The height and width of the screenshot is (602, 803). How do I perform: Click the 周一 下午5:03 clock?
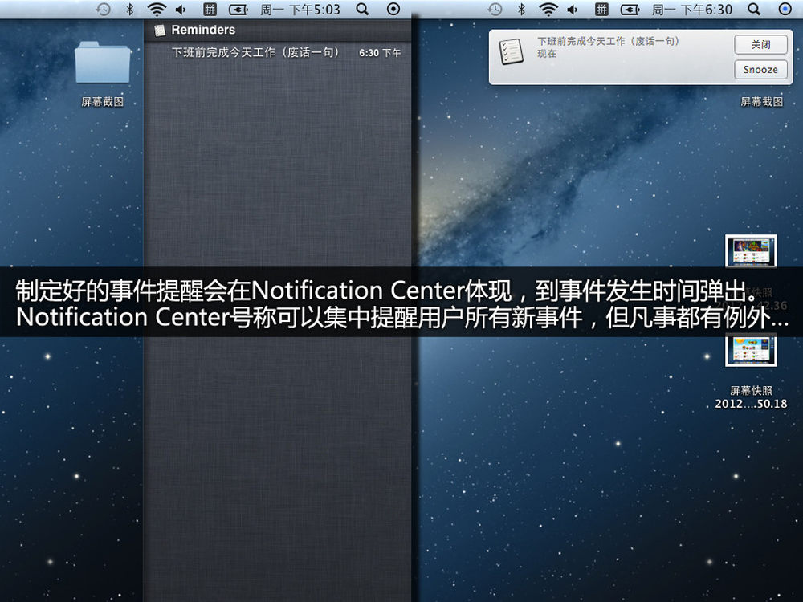(x=300, y=9)
